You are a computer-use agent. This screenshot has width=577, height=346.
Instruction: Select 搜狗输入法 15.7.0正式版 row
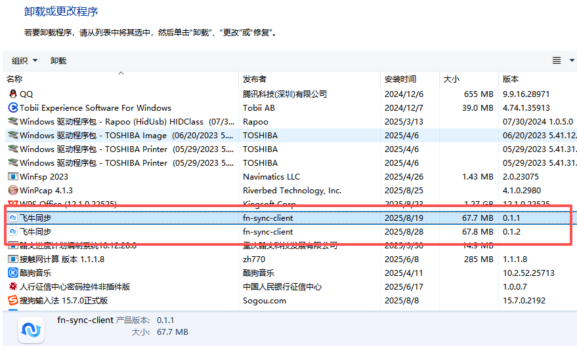[291, 300]
